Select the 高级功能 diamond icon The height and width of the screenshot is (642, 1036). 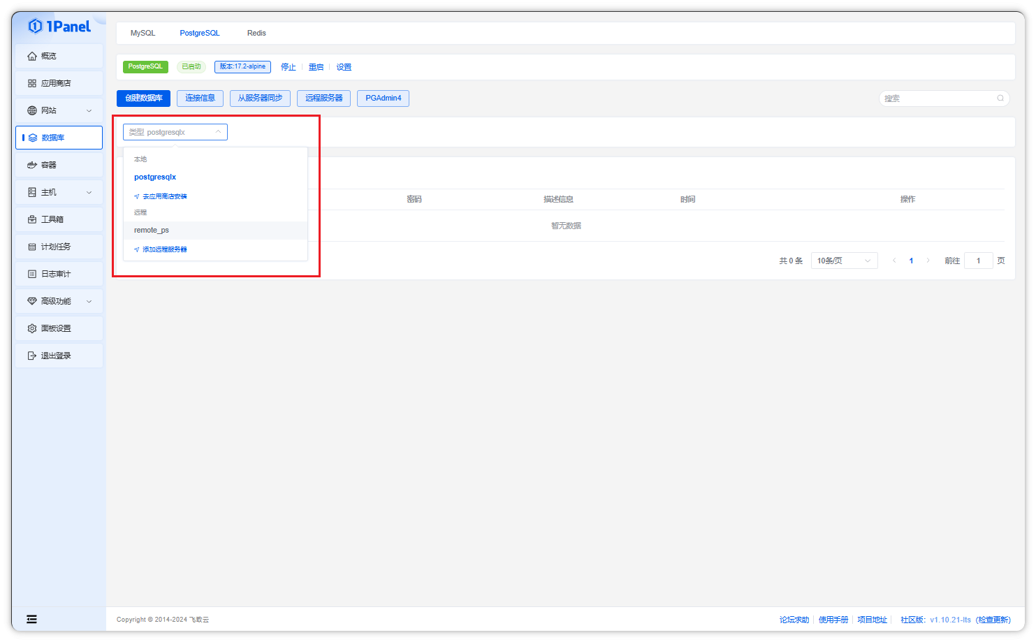pos(32,301)
